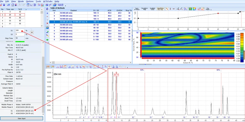Click the gray magnifier icon in chromatogram toolbar
Screen dimensions: 245x122
(x=125, y=67)
